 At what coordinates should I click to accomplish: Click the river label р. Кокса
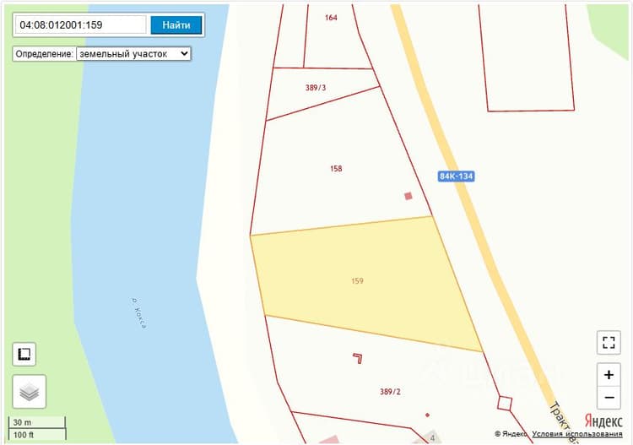[139, 313]
